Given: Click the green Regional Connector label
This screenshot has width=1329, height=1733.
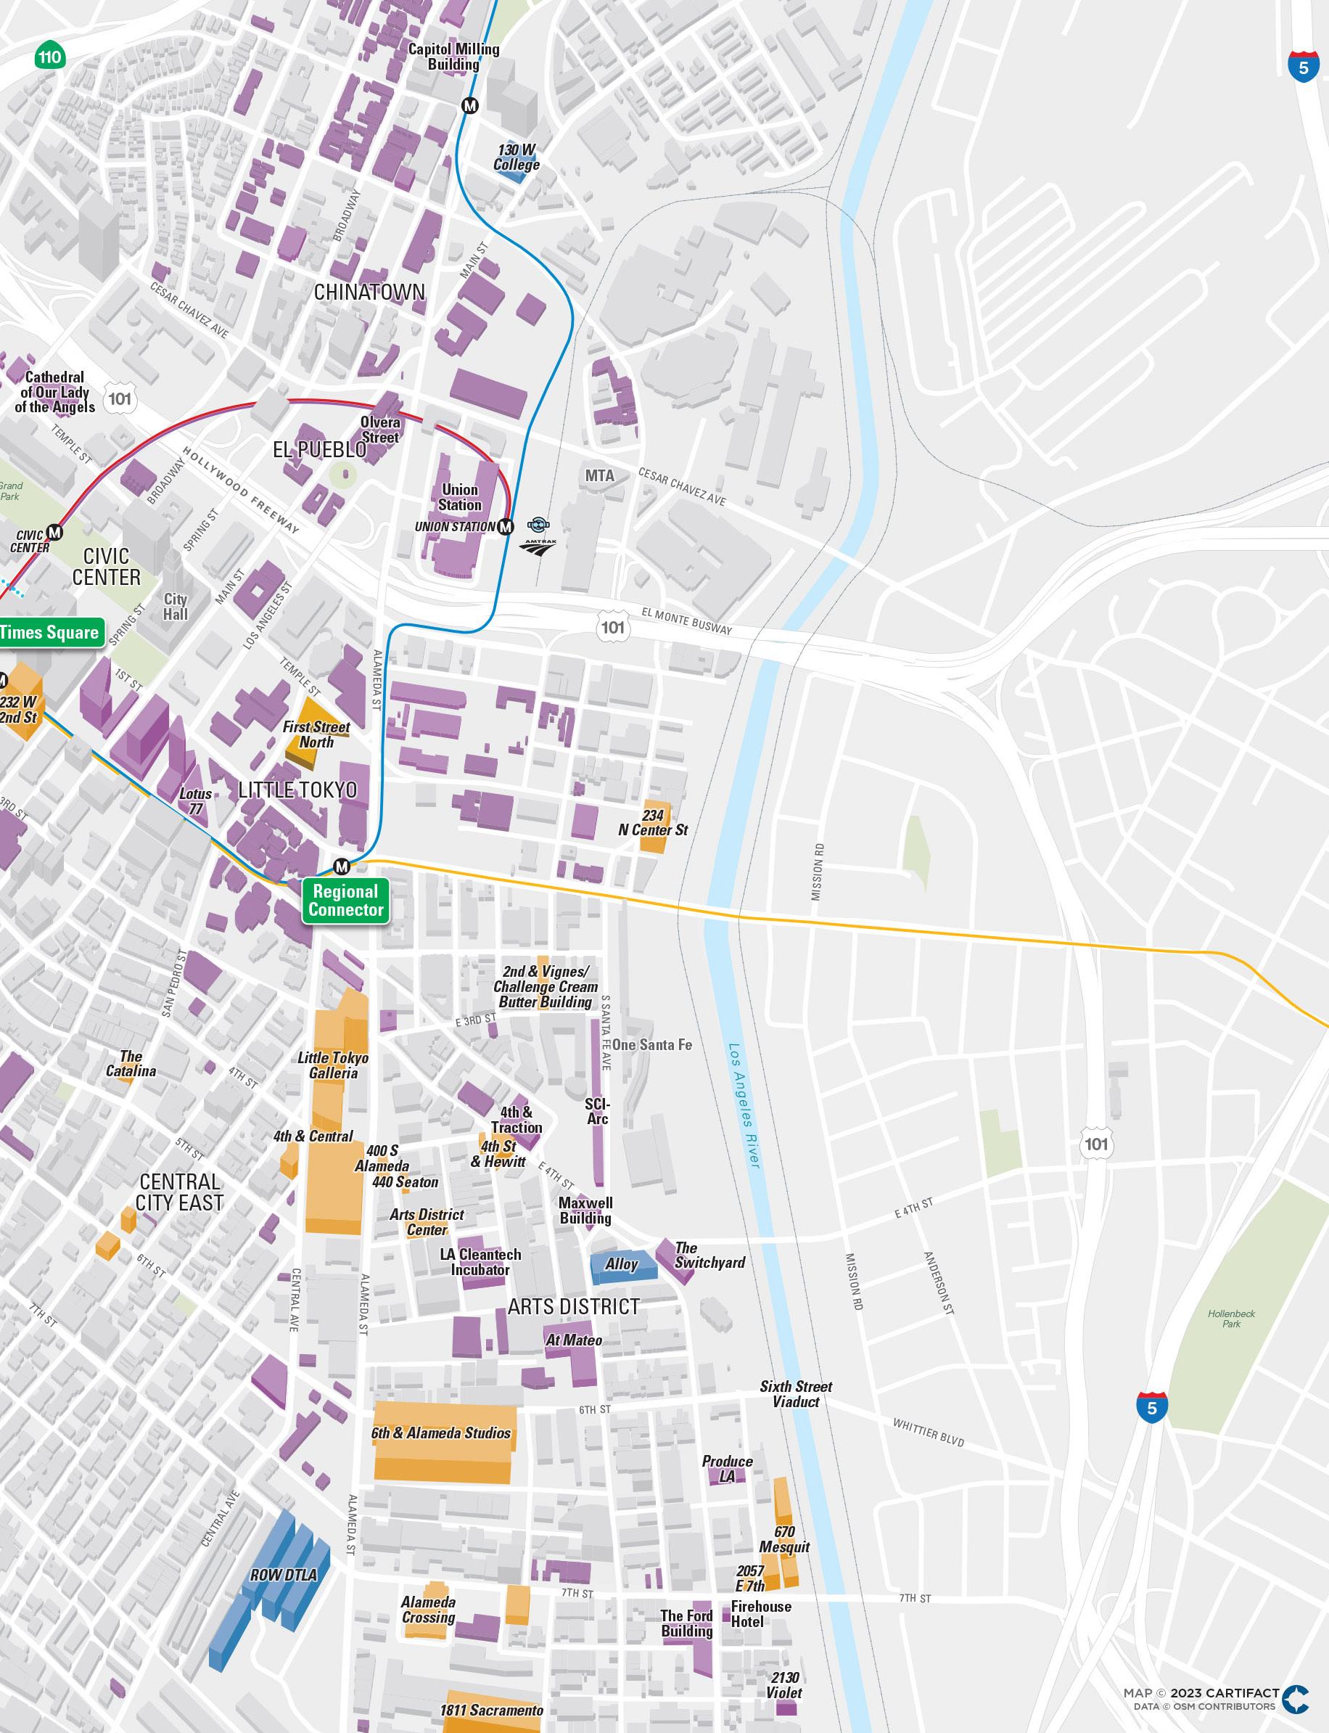Looking at the screenshot, I should [345, 901].
